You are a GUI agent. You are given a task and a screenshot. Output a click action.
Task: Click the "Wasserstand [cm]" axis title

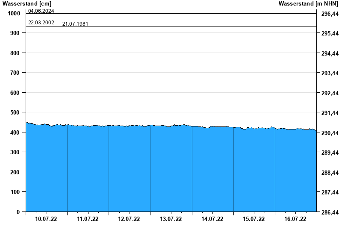tap(27, 4)
